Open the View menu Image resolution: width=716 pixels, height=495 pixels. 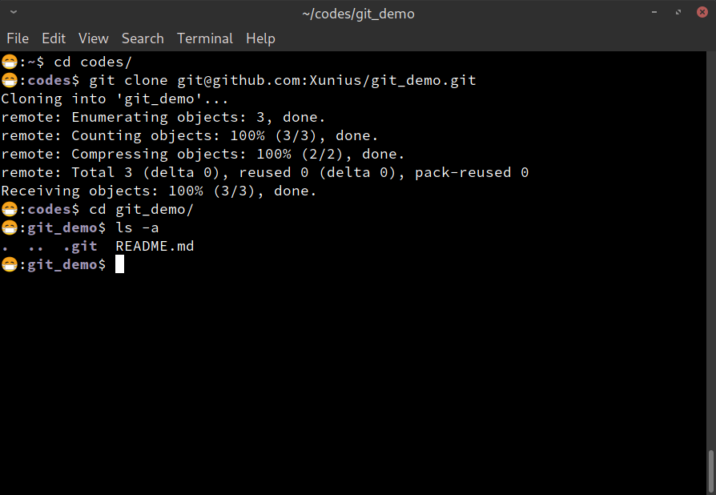(x=93, y=38)
